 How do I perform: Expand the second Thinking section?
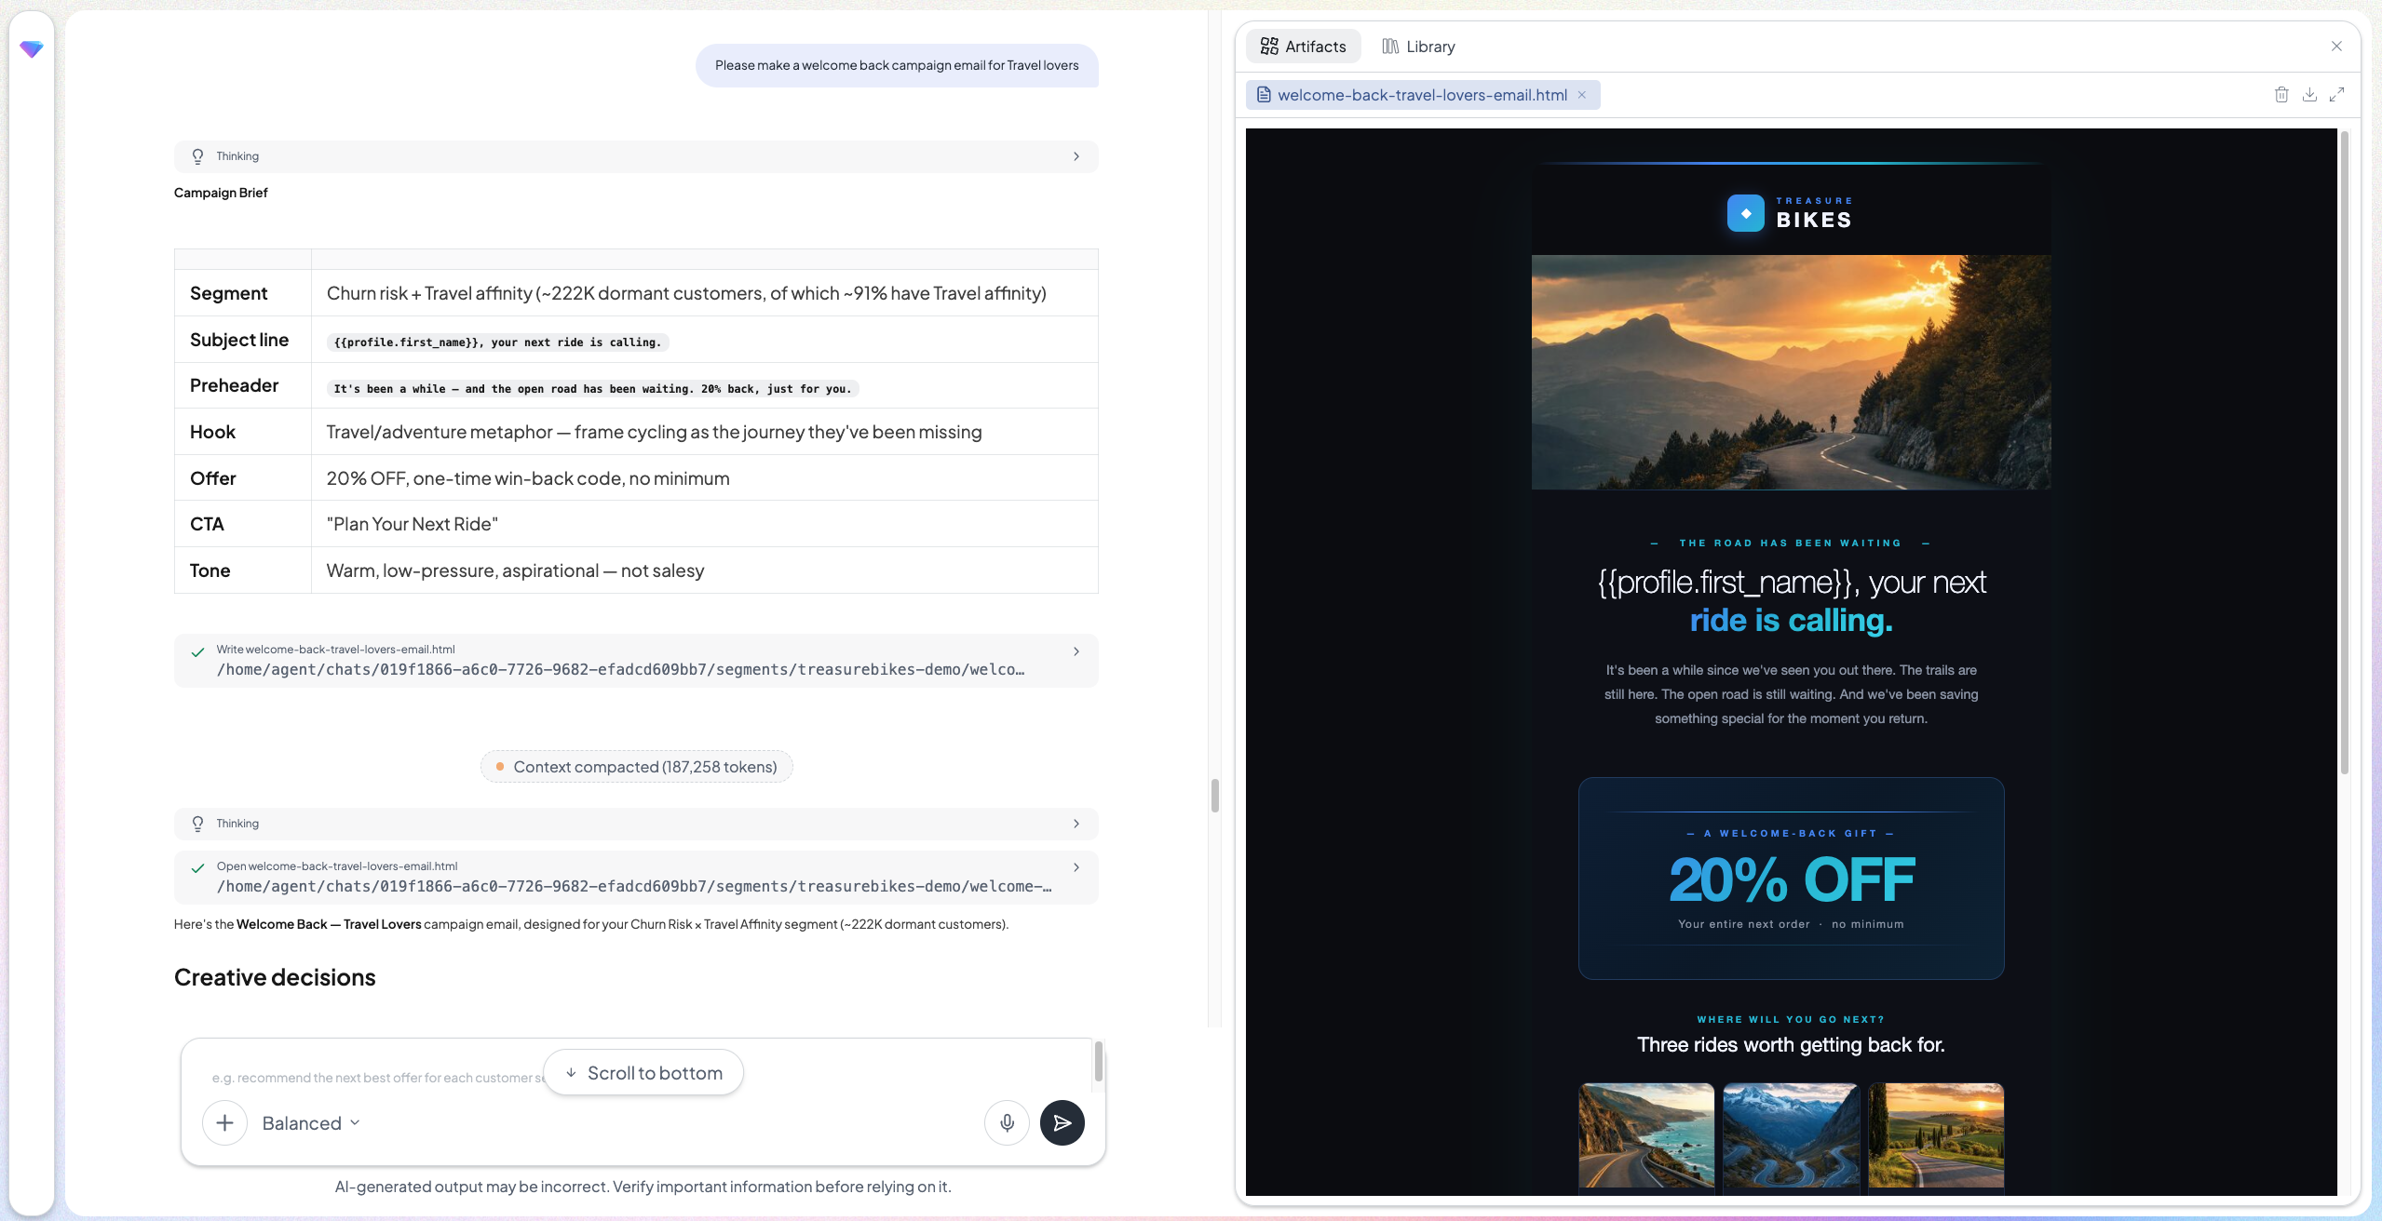click(636, 824)
